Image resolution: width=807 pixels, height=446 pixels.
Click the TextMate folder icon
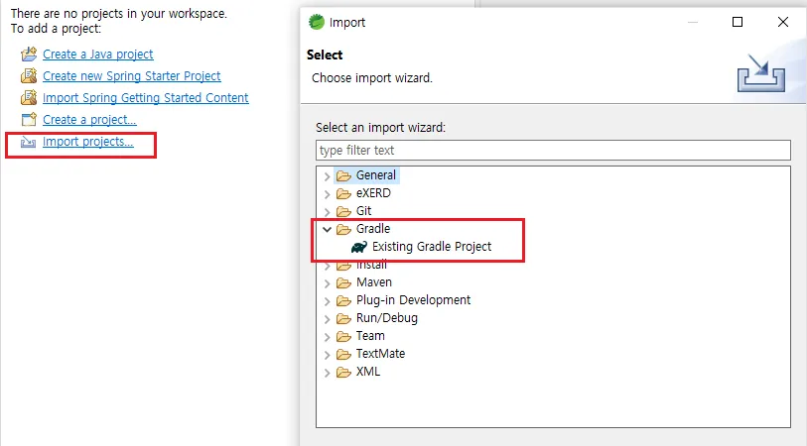coord(343,355)
